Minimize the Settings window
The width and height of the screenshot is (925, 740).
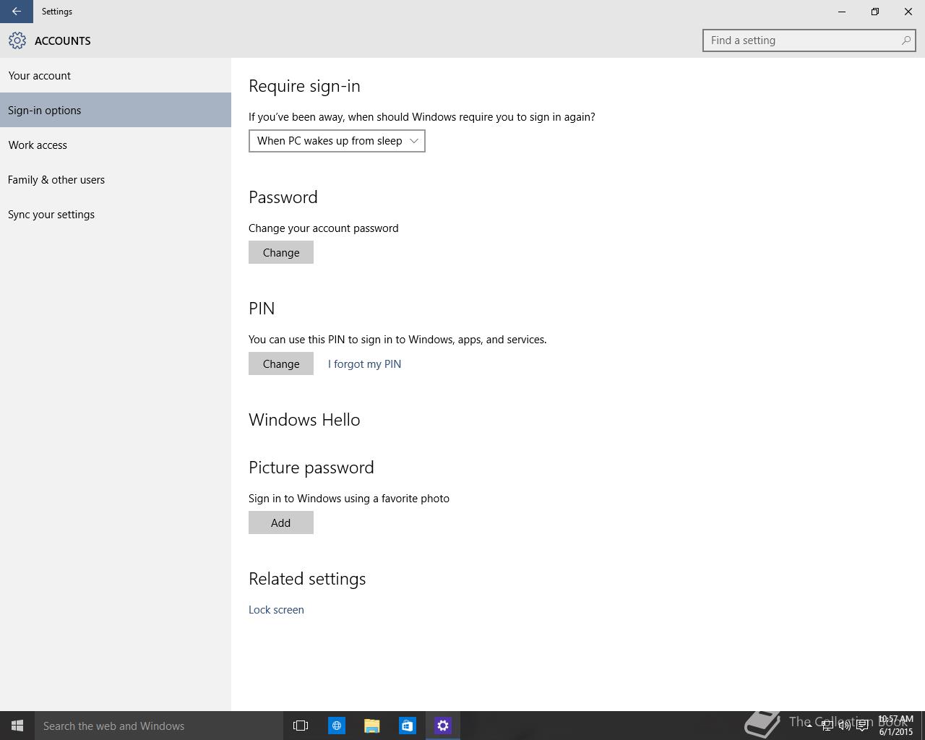click(842, 12)
